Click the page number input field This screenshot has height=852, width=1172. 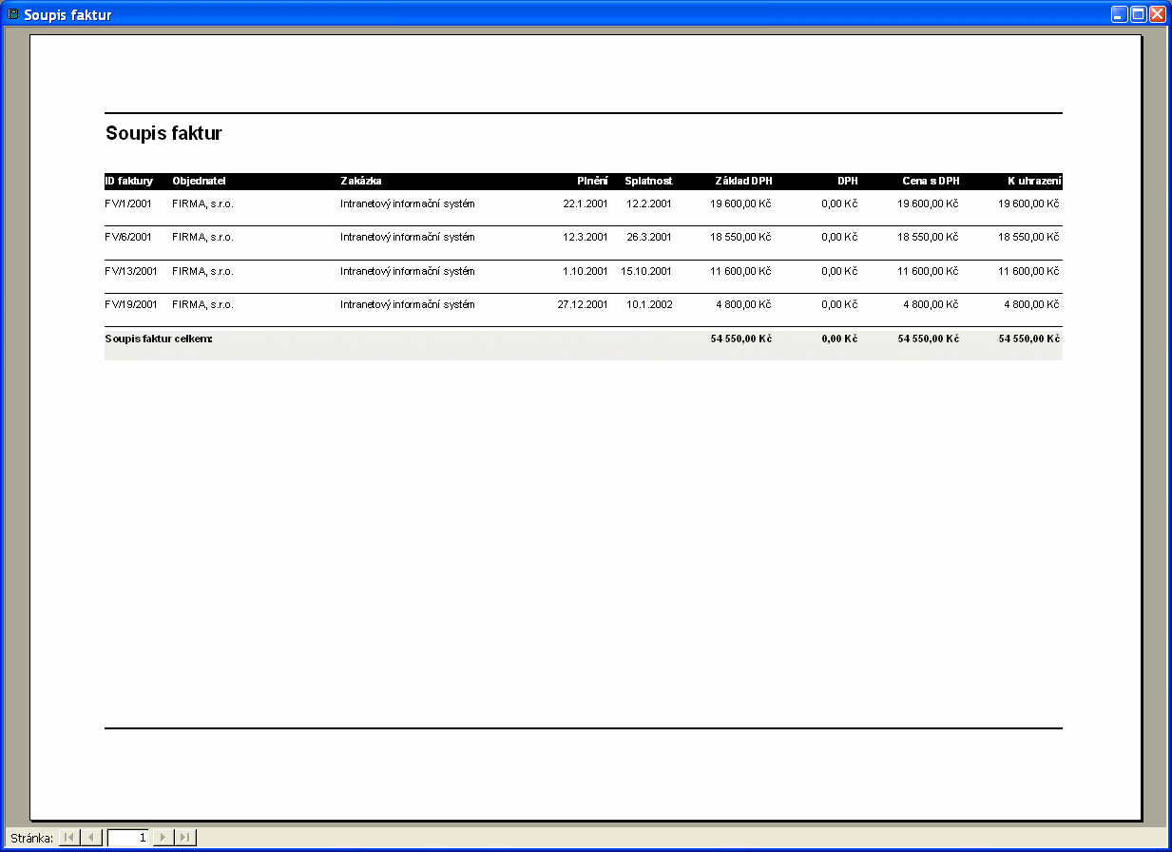click(x=128, y=837)
